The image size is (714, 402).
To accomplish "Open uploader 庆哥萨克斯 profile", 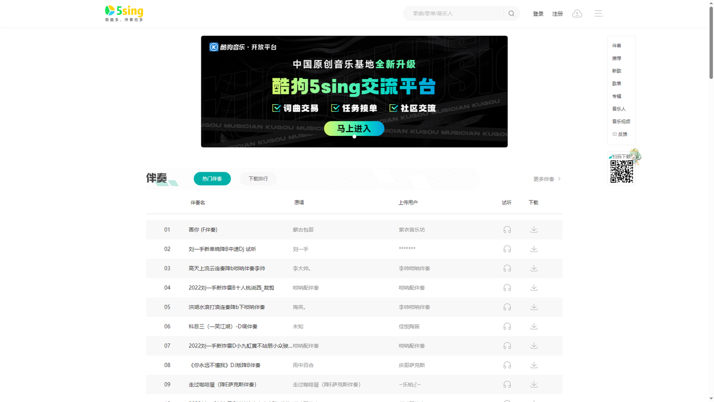I will click(412, 365).
